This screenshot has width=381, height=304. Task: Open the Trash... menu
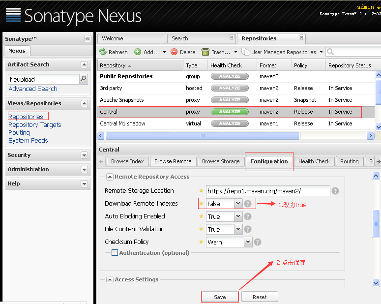[219, 52]
